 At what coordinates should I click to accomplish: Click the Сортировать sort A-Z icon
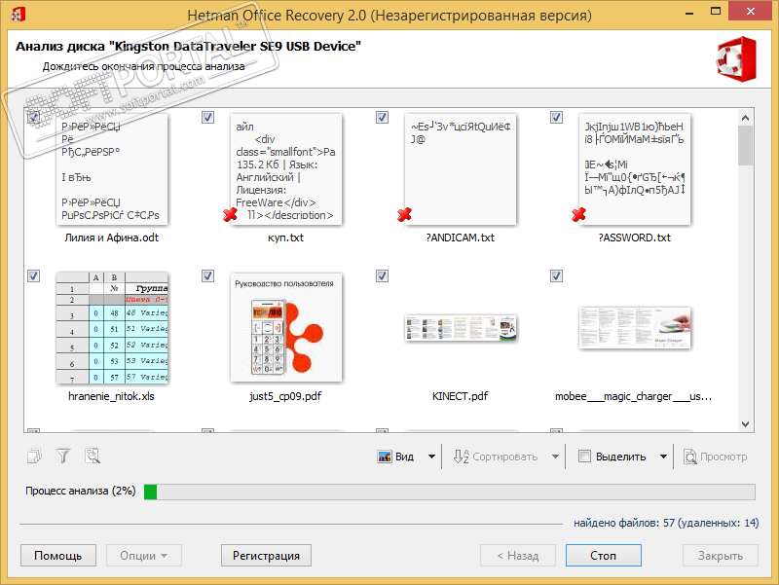[x=461, y=457]
